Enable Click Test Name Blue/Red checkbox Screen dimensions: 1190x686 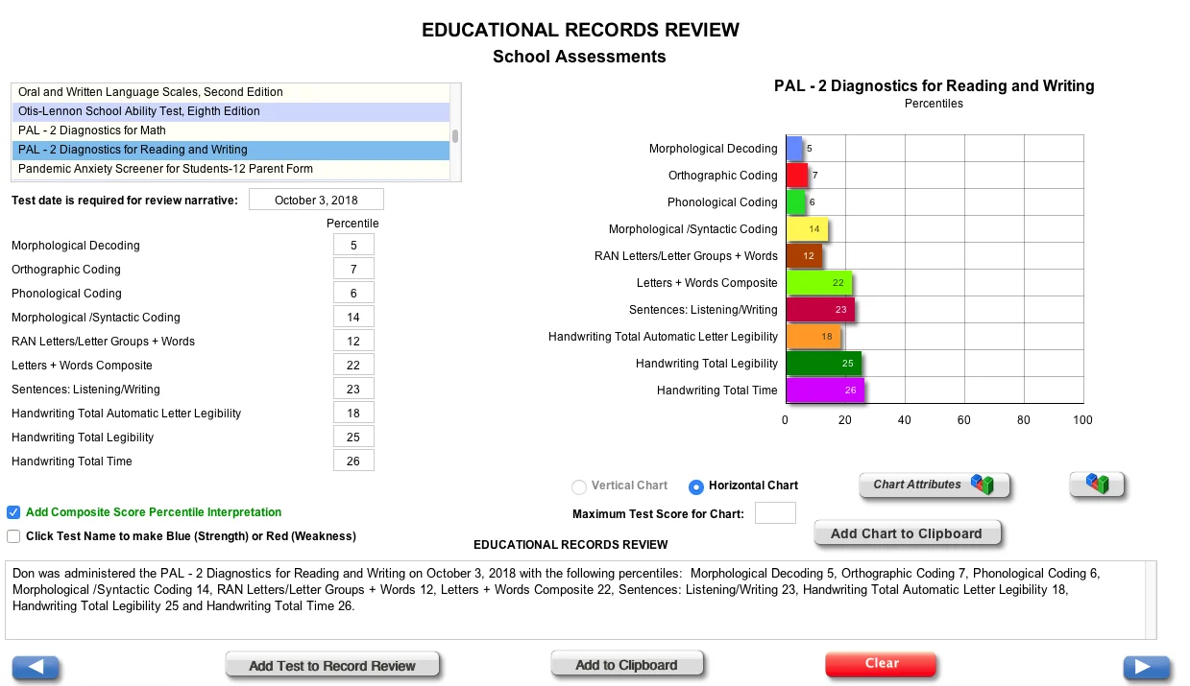click(x=13, y=536)
